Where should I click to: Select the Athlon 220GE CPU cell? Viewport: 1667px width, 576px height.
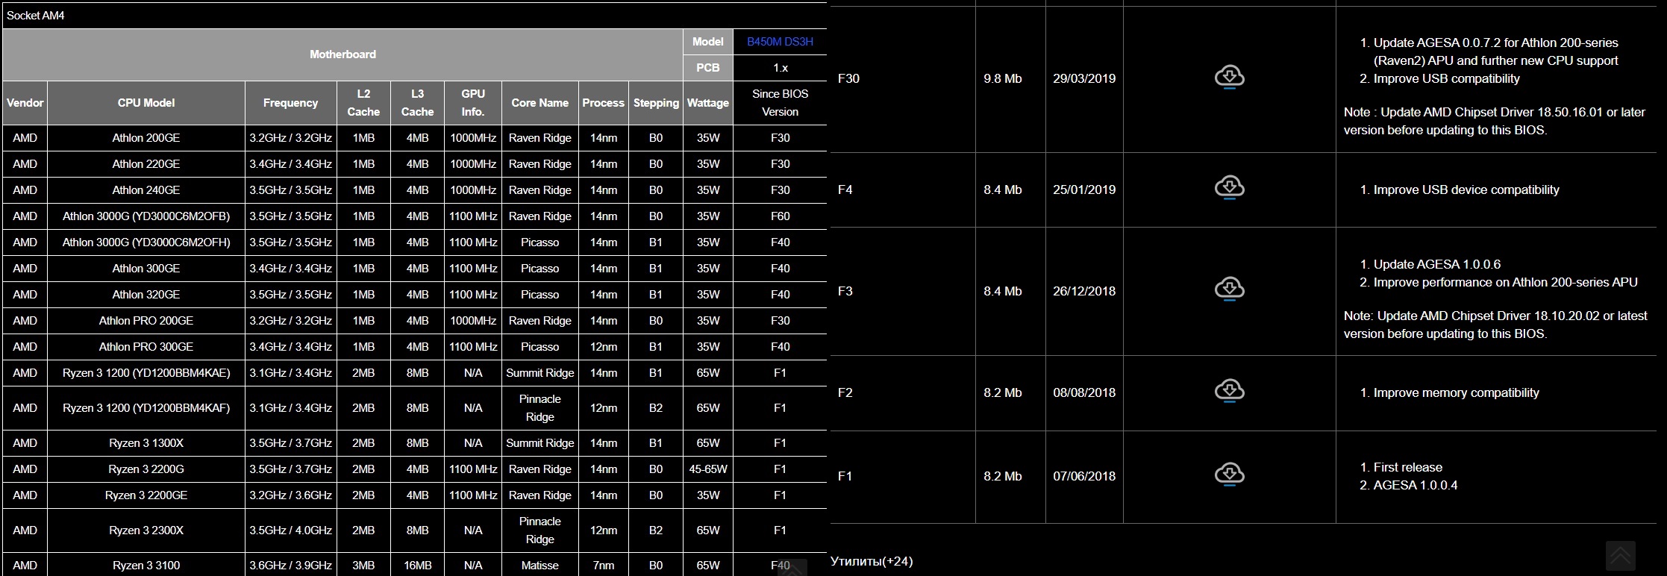click(146, 164)
